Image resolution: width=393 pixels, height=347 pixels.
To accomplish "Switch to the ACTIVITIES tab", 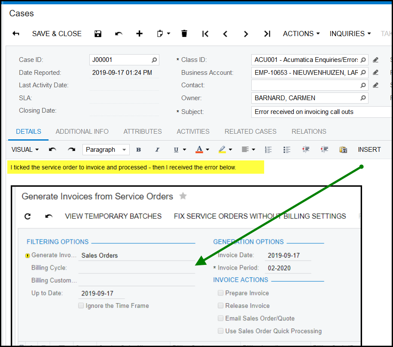I will [193, 132].
